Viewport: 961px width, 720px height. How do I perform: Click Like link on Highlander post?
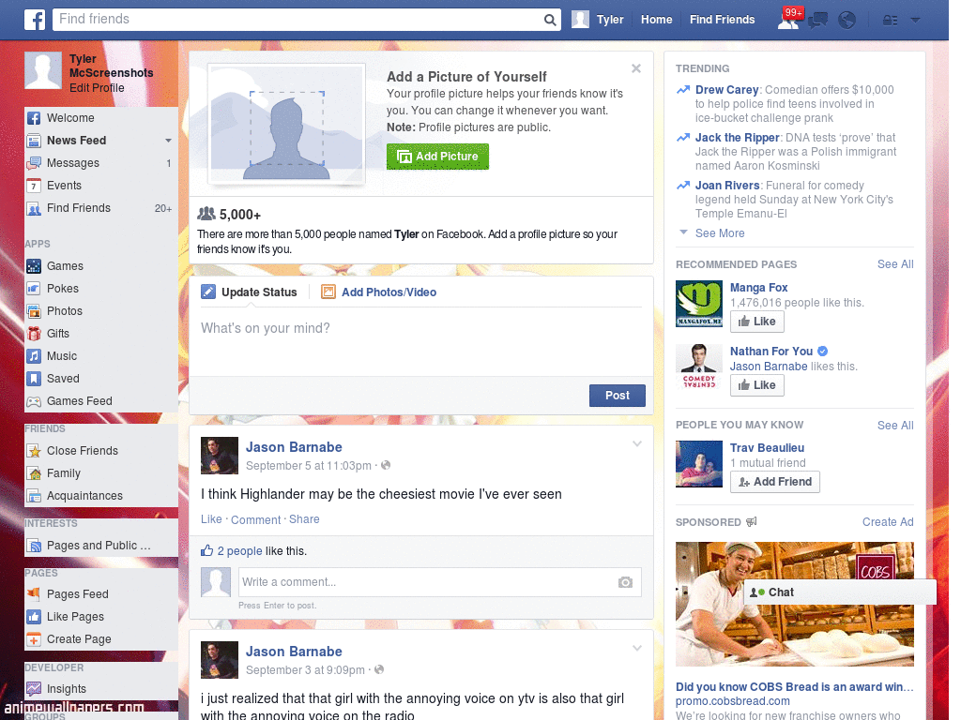click(211, 519)
